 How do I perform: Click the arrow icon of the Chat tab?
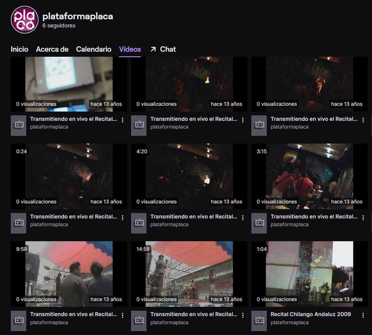153,49
